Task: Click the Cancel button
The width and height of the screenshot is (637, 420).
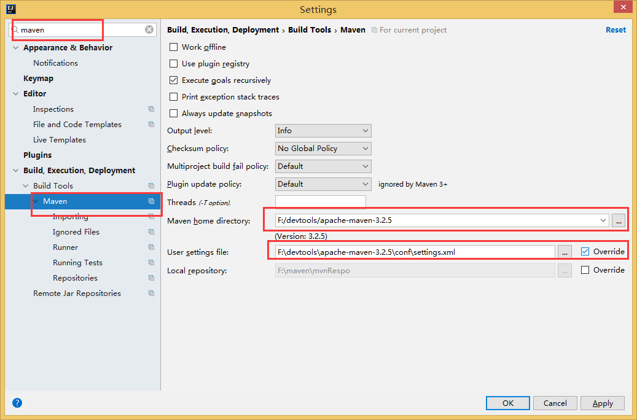Action: pos(555,403)
